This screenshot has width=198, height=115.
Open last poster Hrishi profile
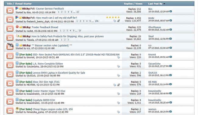point(151,18)
